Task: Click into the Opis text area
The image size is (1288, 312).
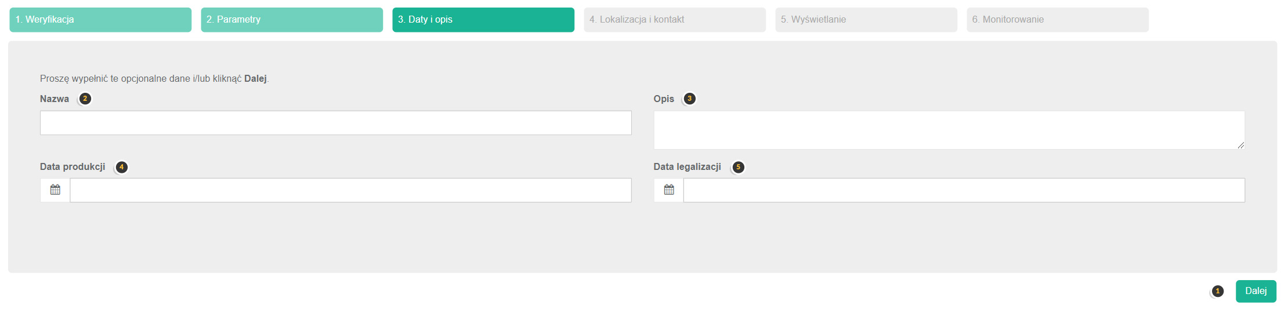Action: click(x=949, y=130)
